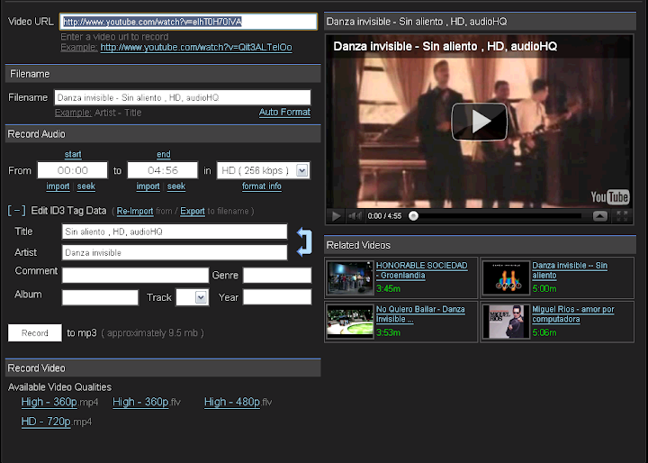The height and width of the screenshot is (463, 648).
Task: Click the video title overlay in player
Action: [x=445, y=46]
